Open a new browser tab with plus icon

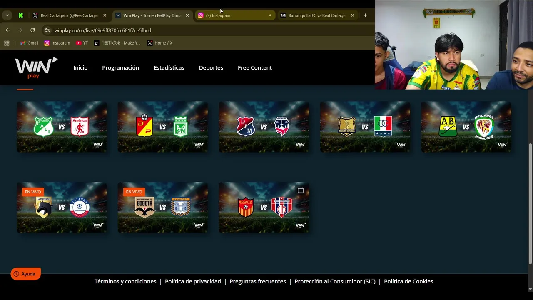pos(365,15)
